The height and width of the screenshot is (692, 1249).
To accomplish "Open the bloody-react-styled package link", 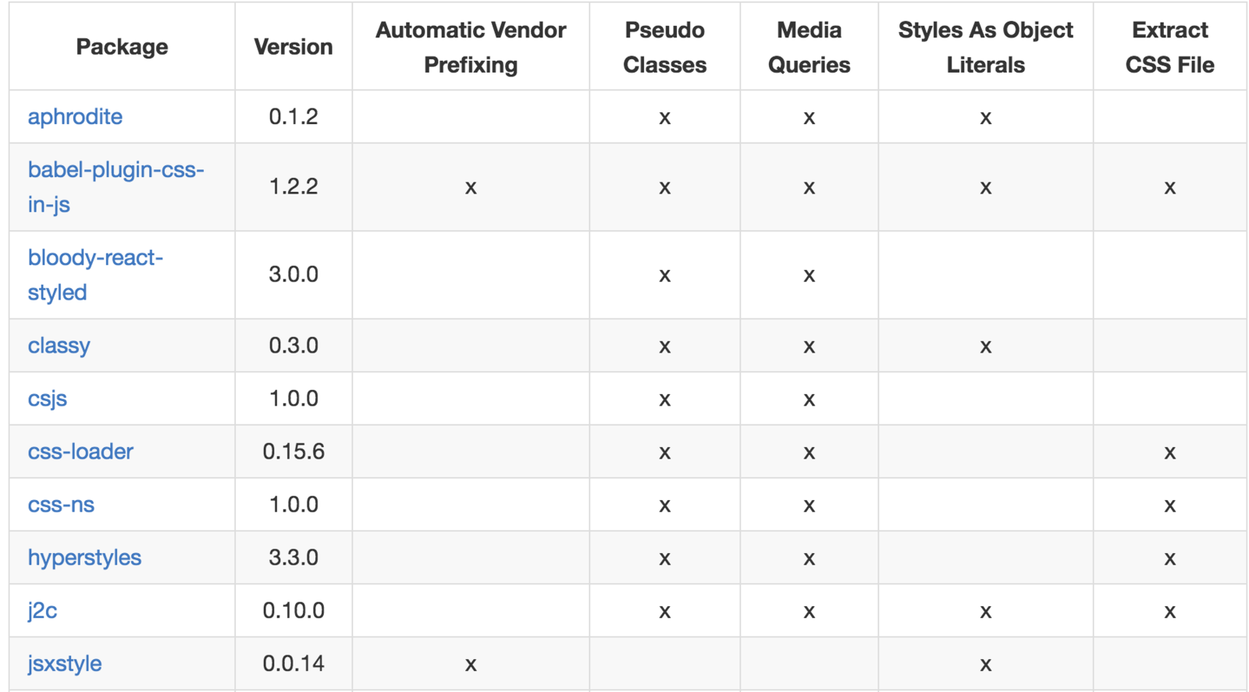I will click(95, 275).
